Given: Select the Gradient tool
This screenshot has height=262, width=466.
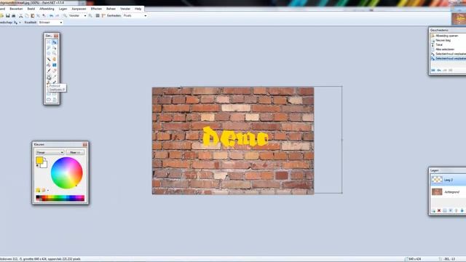Looking at the screenshot, I should (55, 65).
